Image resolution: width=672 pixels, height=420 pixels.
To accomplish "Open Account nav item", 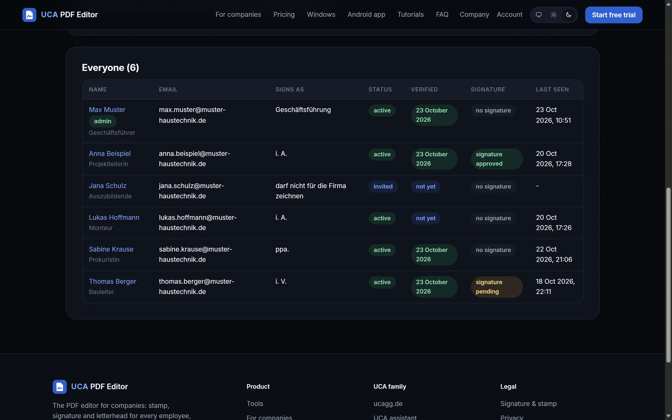I will (509, 15).
